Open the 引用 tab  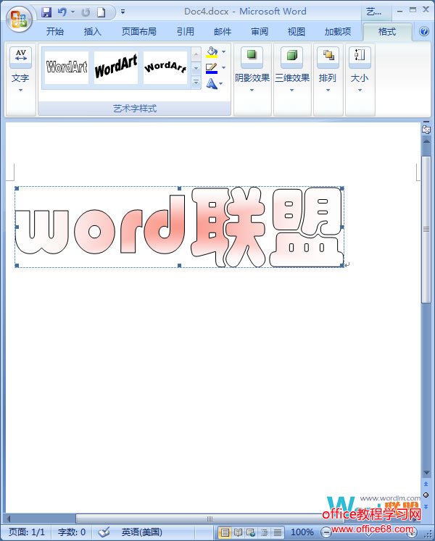tap(185, 32)
